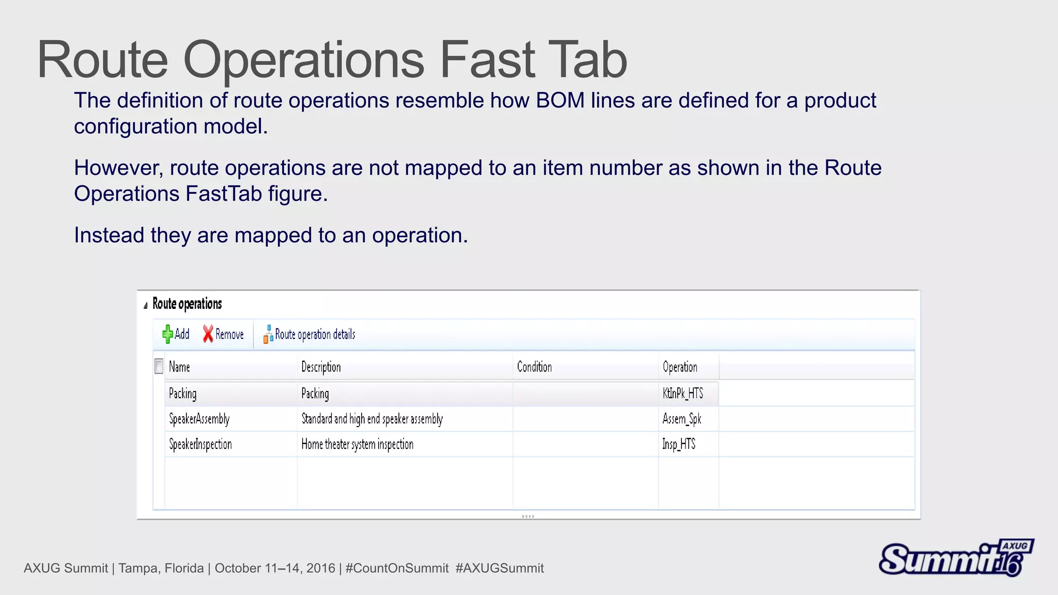
Task: Click the green plus Add icon
Action: point(167,334)
